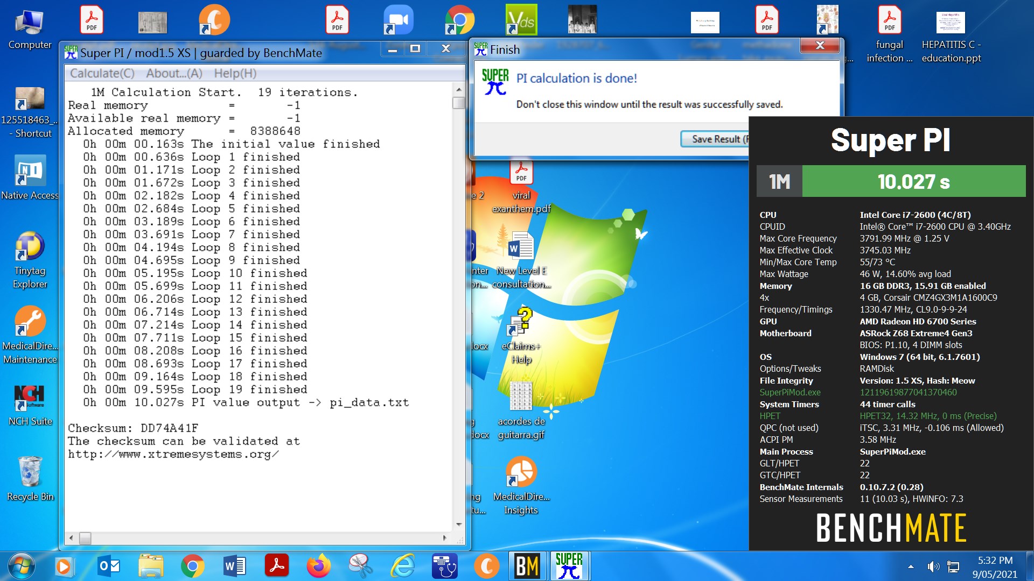Open the About...(A) menu in Super PI

[174, 73]
